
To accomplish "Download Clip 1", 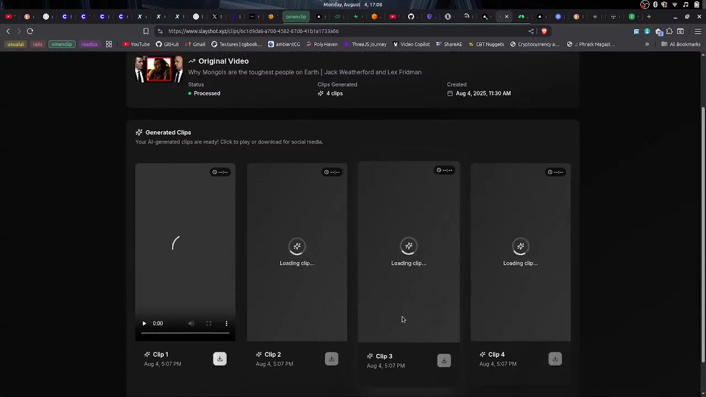I will coord(220,359).
